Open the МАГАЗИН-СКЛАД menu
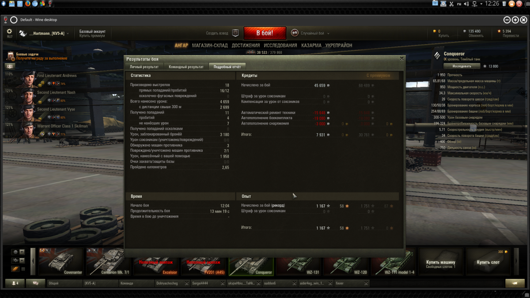Screen dimensions: 530x298 [x=210, y=45]
